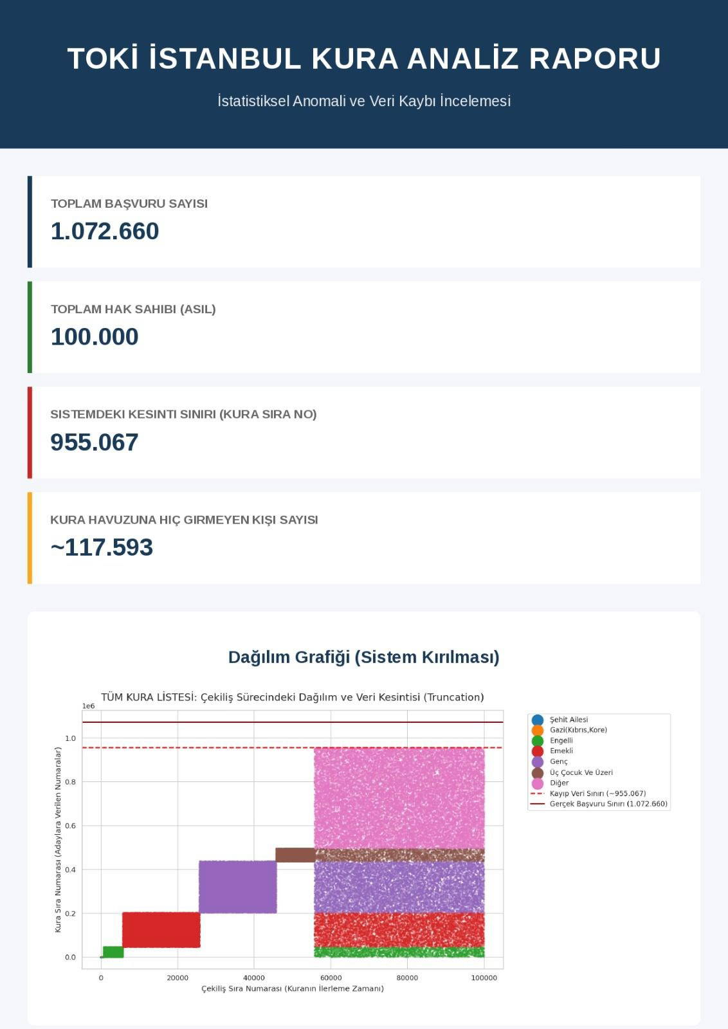The height and width of the screenshot is (1029, 728).
Task: Click the orange Gazi(Kıbrıs,Kore) legend marker
Action: click(537, 730)
